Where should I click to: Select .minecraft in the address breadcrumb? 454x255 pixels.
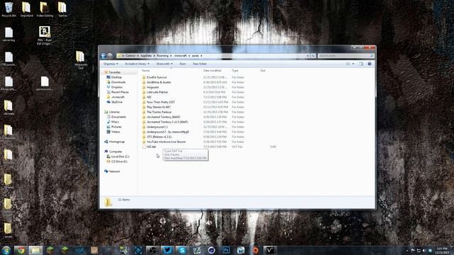[180, 55]
